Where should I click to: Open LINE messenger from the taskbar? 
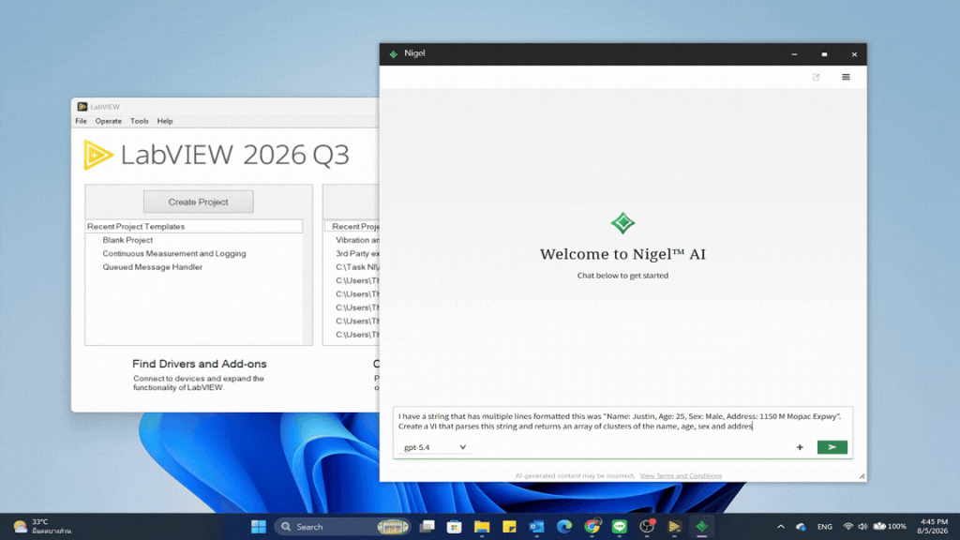(620, 527)
